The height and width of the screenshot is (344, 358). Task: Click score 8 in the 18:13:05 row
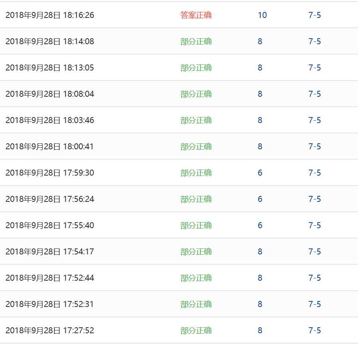[260, 68]
